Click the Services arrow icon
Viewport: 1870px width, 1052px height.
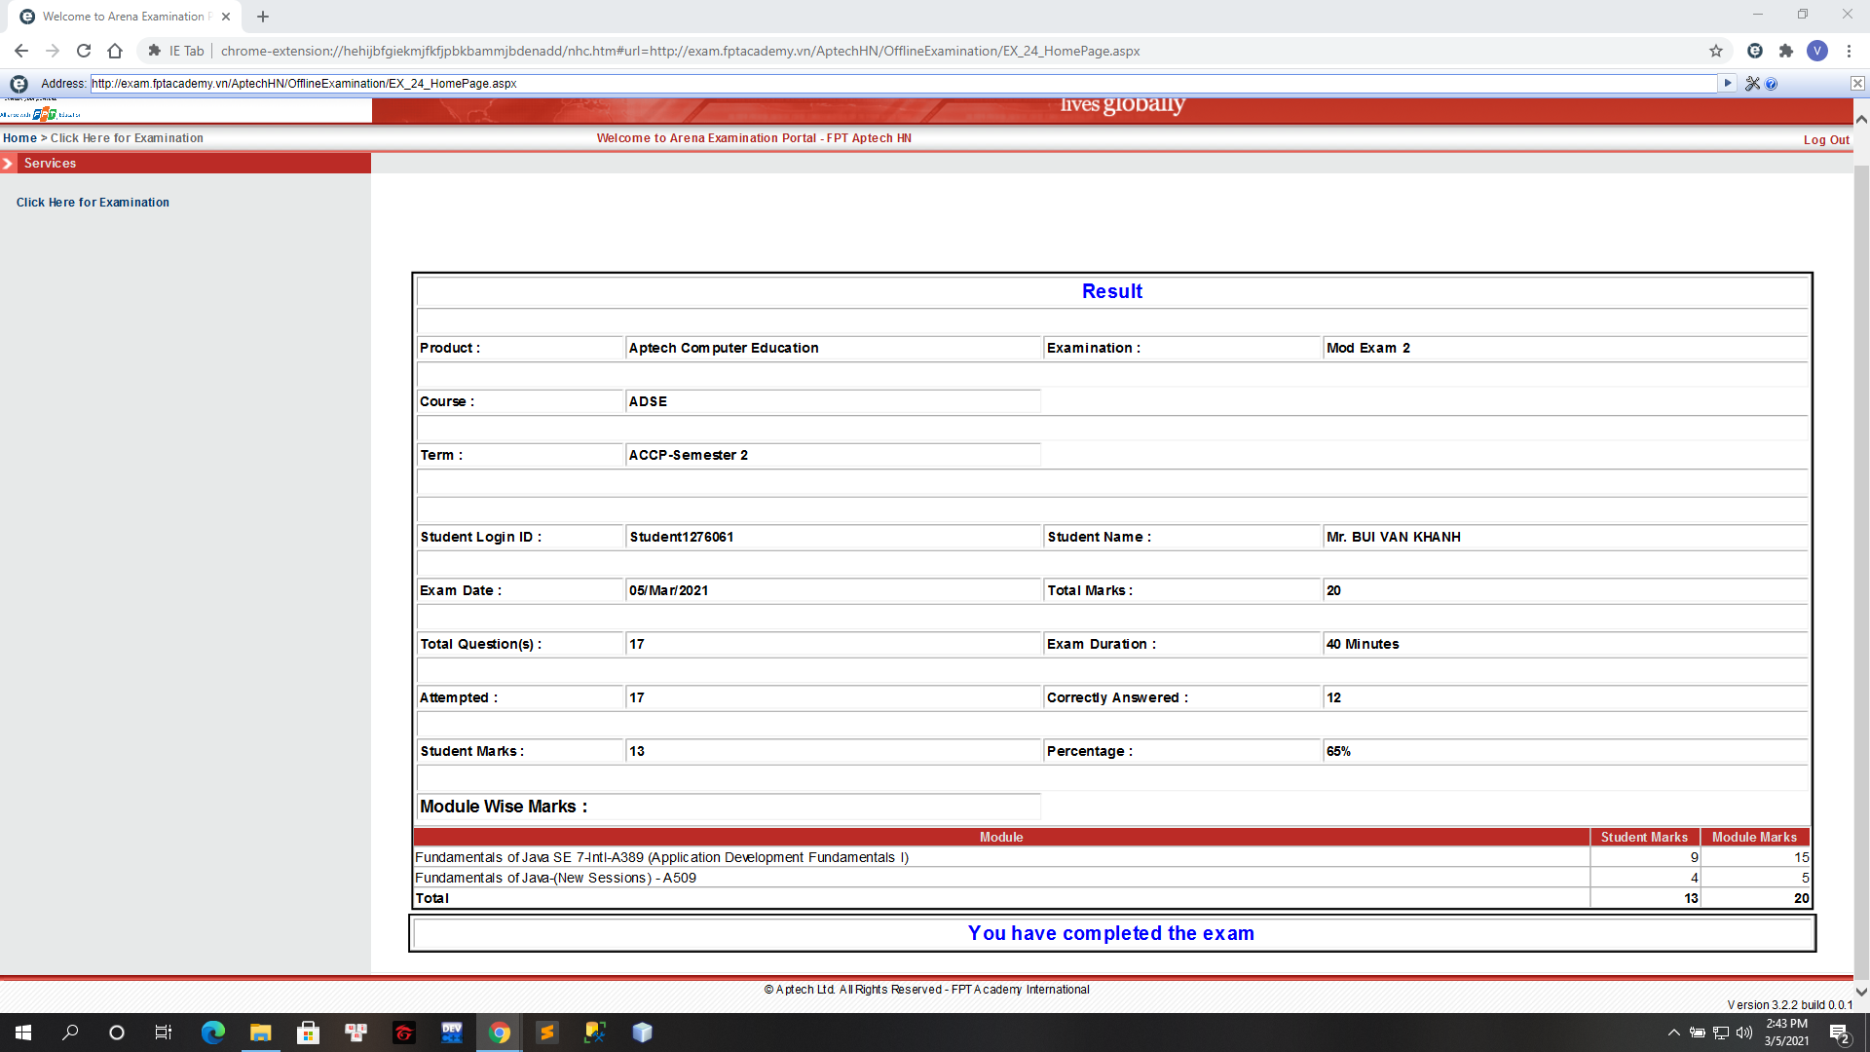8,164
